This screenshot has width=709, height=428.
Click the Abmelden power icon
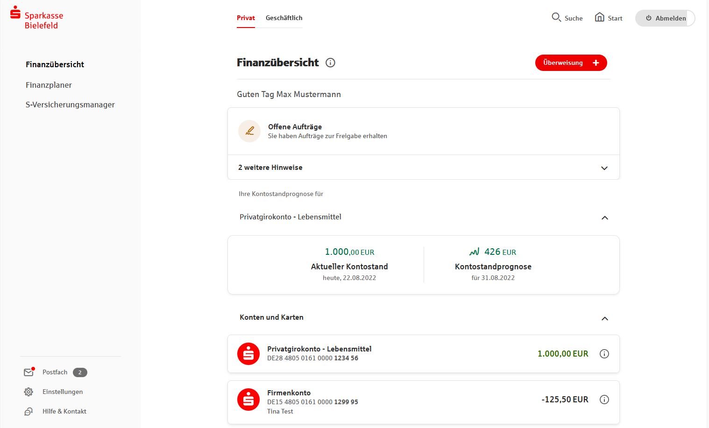point(649,18)
